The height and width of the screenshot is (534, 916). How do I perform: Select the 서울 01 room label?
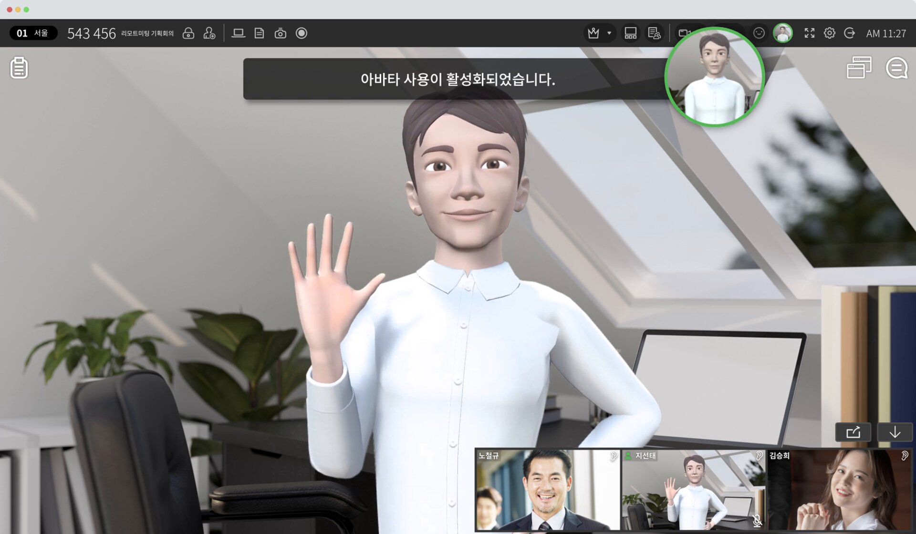33,33
